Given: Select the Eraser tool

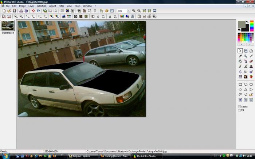Looking at the screenshot, I should click(x=251, y=61).
